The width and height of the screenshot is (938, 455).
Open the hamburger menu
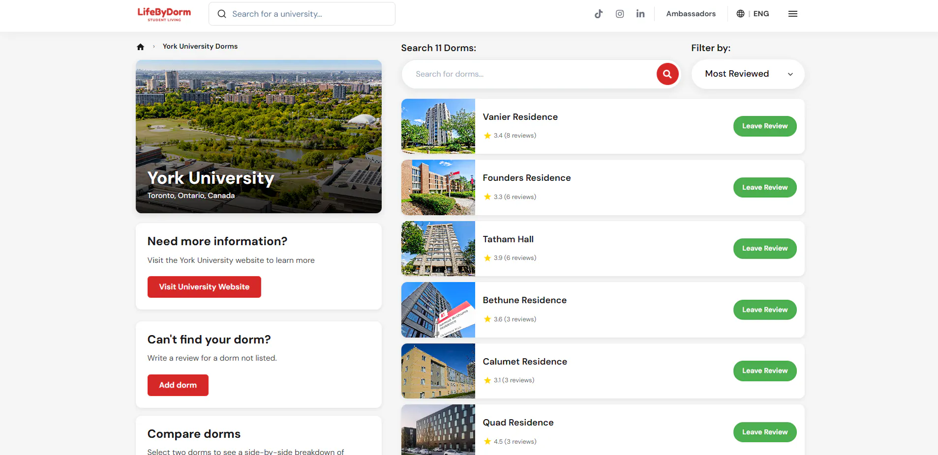(x=793, y=14)
